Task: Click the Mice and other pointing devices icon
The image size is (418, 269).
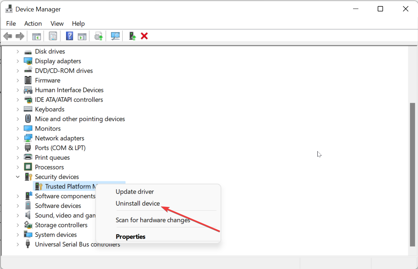Action: coord(28,119)
